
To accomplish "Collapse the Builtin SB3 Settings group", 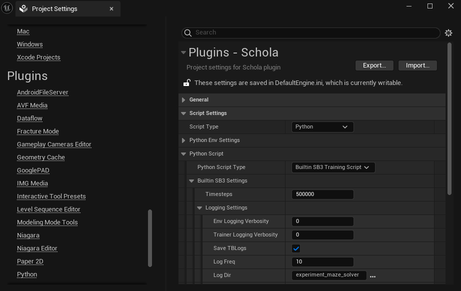I will [x=191, y=181].
